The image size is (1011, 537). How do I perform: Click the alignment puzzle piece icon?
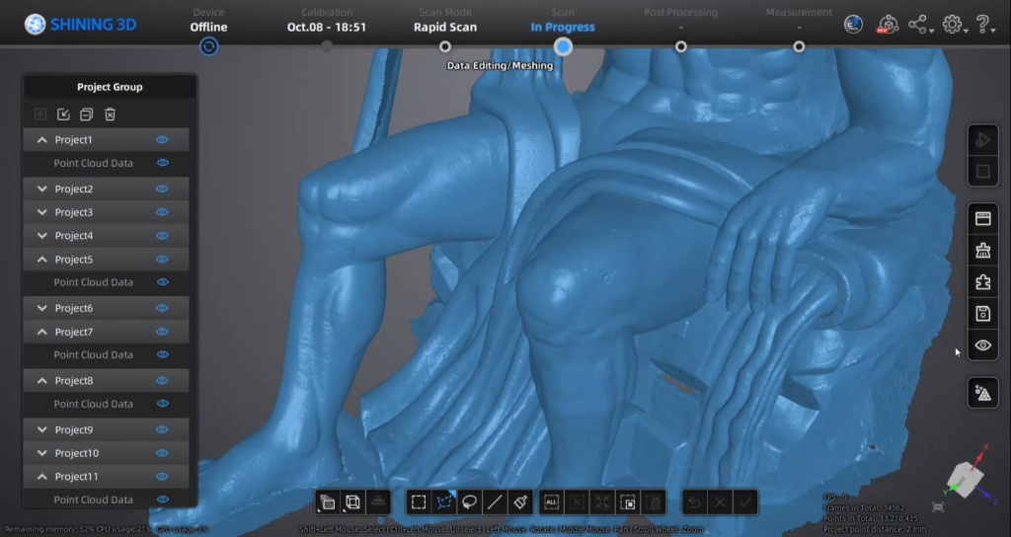tap(982, 281)
